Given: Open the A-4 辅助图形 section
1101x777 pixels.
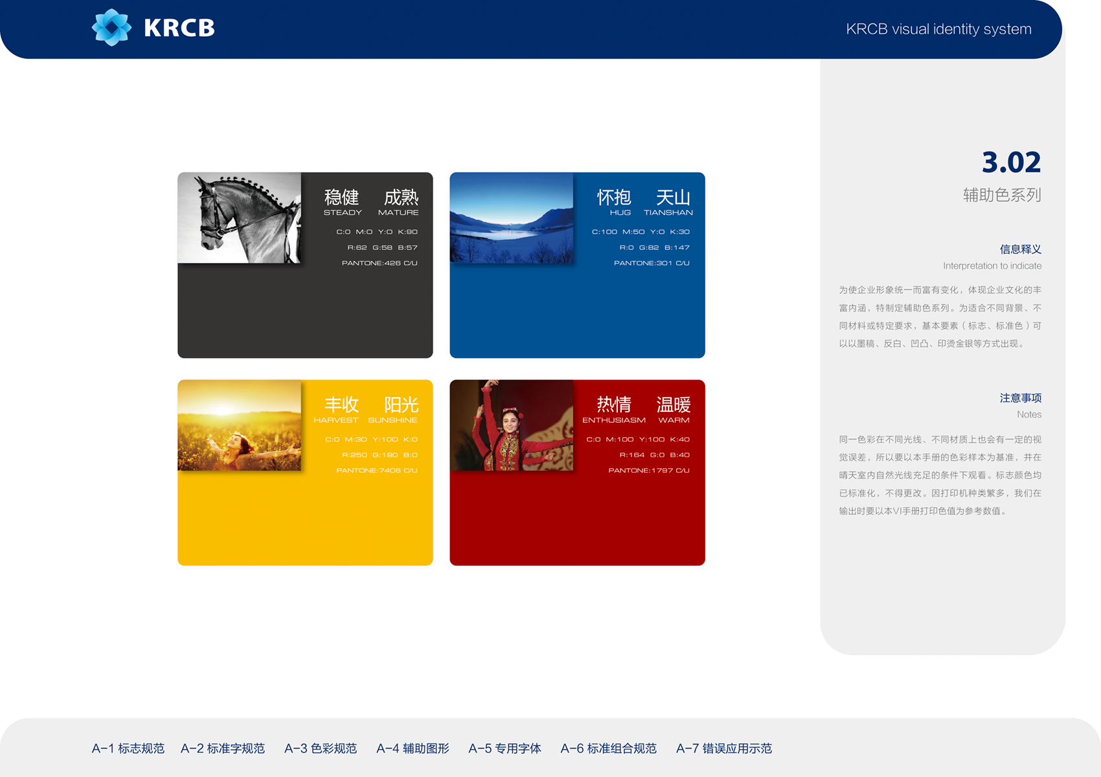Looking at the screenshot, I should 413,749.
